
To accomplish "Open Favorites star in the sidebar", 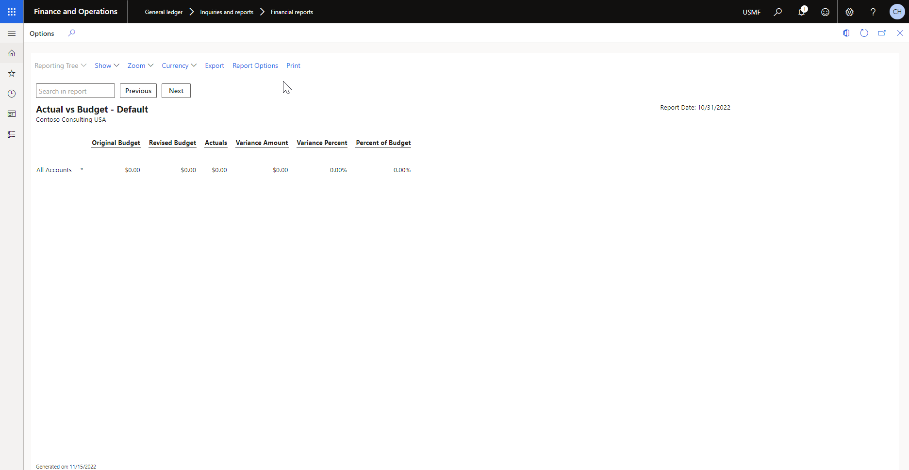I will coord(12,74).
